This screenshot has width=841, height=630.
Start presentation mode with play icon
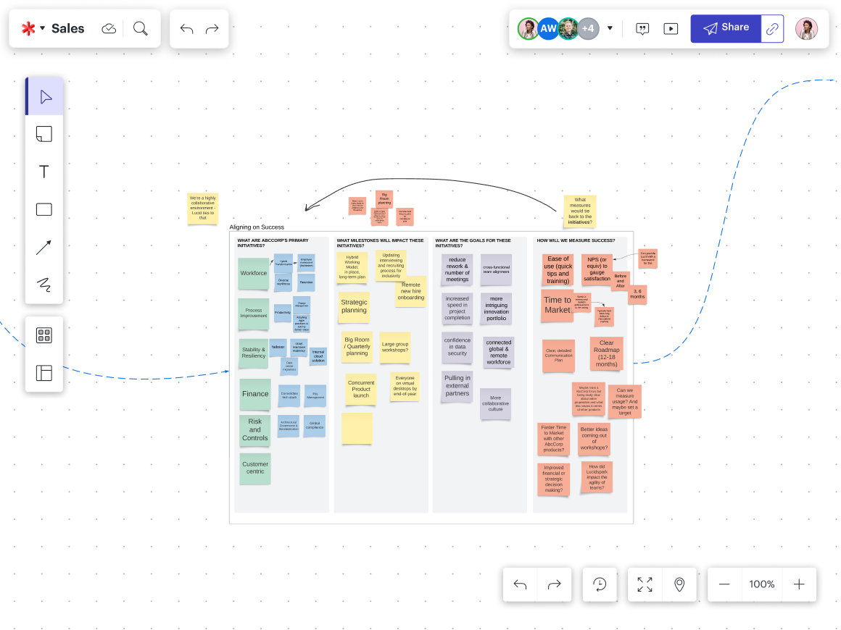point(671,28)
